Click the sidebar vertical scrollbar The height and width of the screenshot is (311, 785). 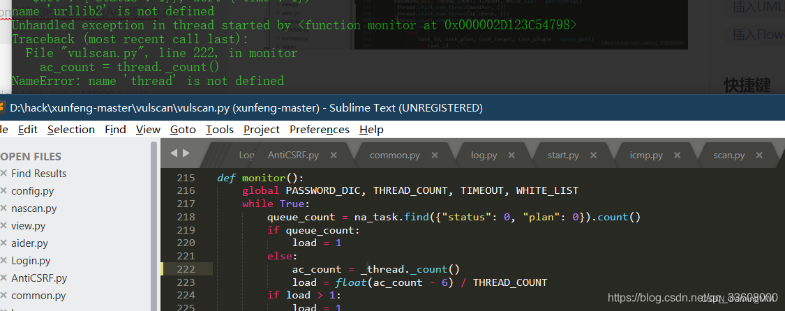click(154, 226)
